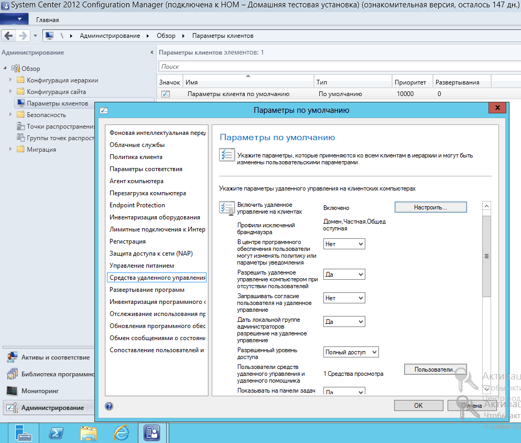This screenshot has height=443, width=521.
Task: Click the settings list vertical scrollbar thumb
Action: 486,256
